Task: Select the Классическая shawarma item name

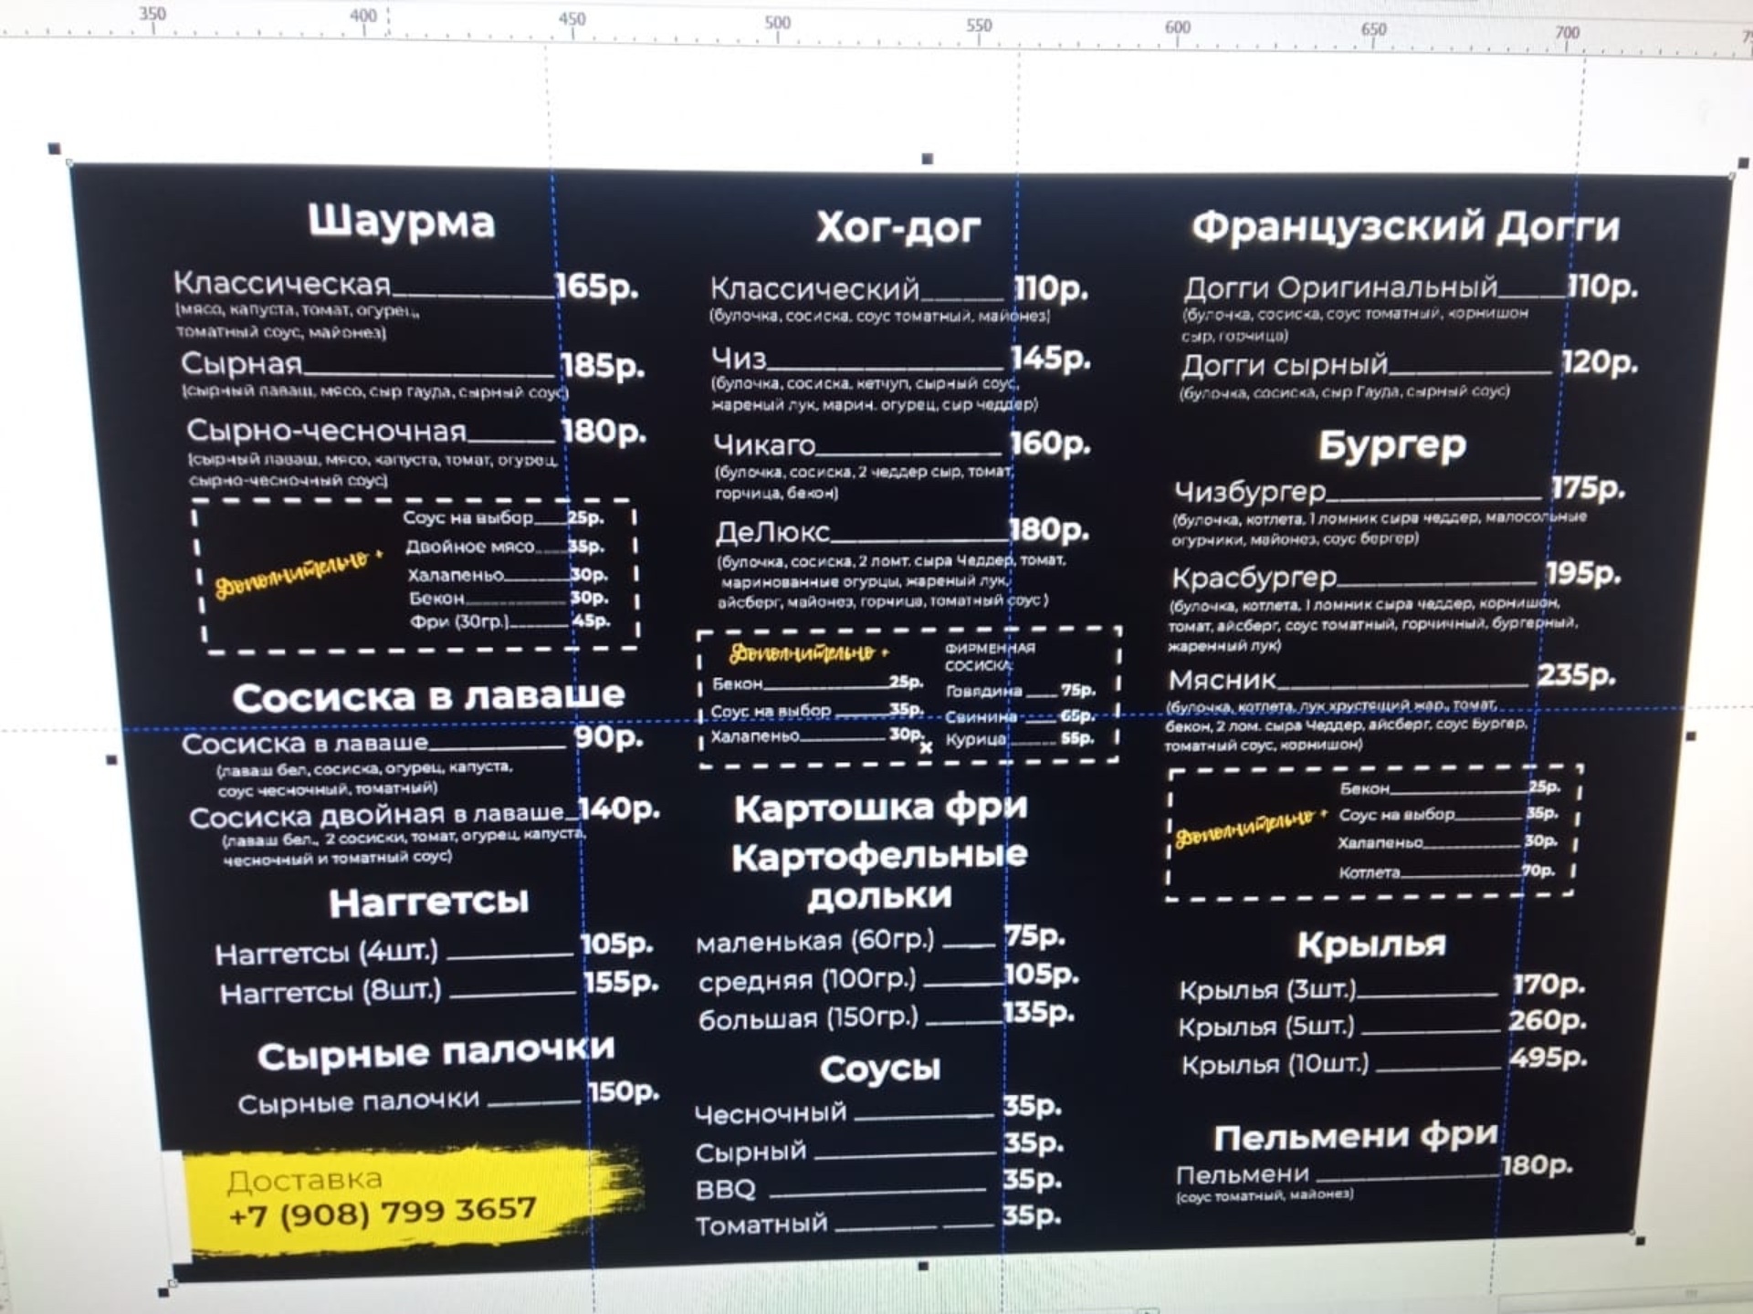Action: pyautogui.click(x=282, y=284)
